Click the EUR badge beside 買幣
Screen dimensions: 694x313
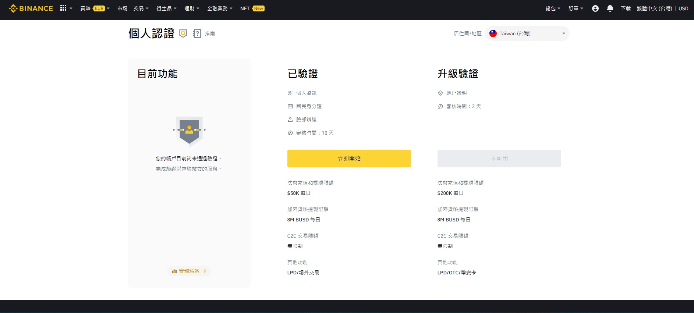click(99, 8)
